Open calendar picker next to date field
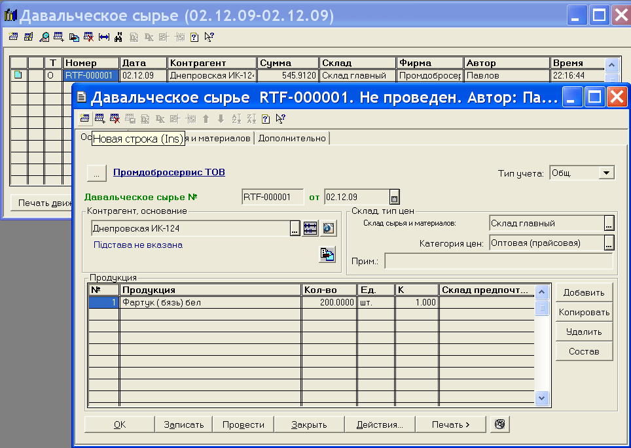631x448 pixels. point(394,198)
